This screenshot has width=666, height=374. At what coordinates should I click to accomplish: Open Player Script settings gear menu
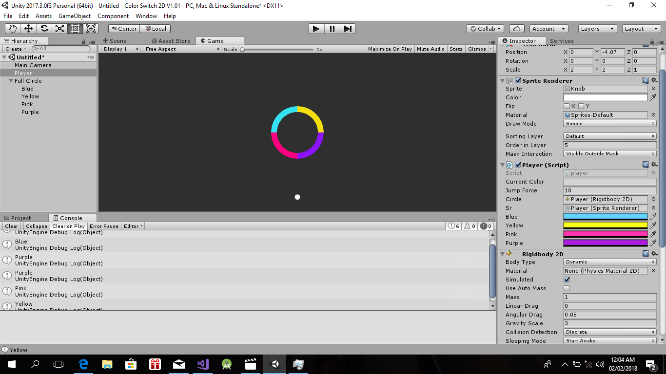coord(654,165)
